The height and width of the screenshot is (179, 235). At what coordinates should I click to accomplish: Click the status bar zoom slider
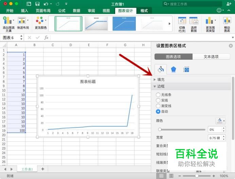197,176
